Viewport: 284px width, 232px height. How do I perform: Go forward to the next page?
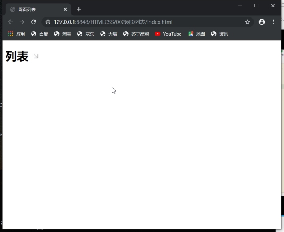[22, 22]
